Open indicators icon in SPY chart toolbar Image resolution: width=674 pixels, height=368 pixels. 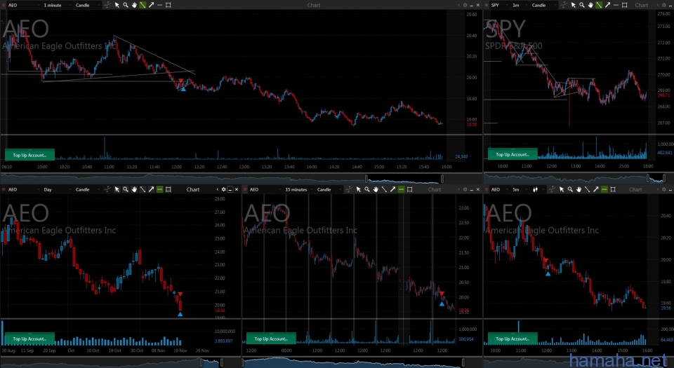[564, 5]
